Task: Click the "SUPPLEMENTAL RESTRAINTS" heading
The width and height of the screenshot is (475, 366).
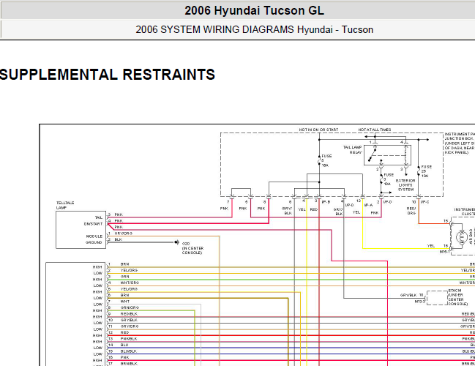Action: click(x=108, y=75)
